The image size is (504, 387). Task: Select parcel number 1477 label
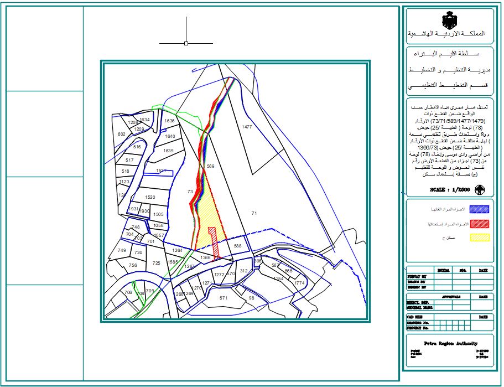(247, 127)
